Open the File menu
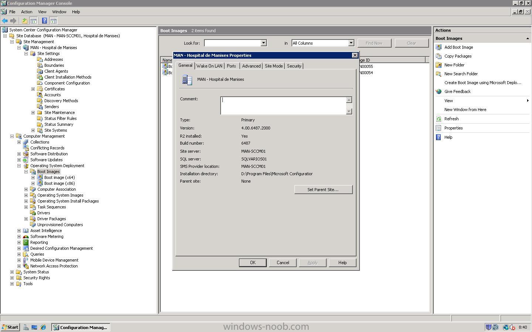 coord(12,12)
